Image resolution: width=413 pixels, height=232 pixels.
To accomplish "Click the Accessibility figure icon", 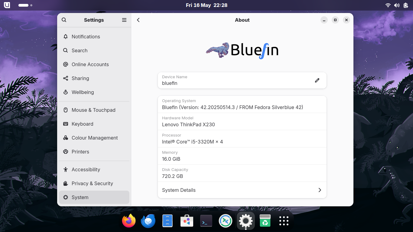I will (x=66, y=169).
